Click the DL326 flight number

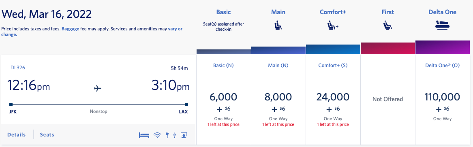17,68
